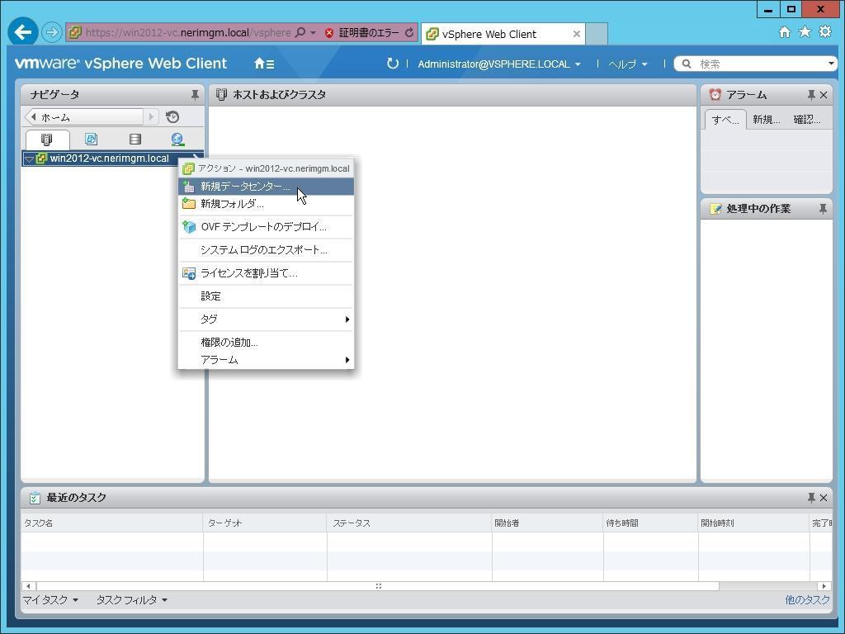This screenshot has width=845, height=634.
Task: Open the recent history clock icon in Navigator
Action: tap(172, 117)
